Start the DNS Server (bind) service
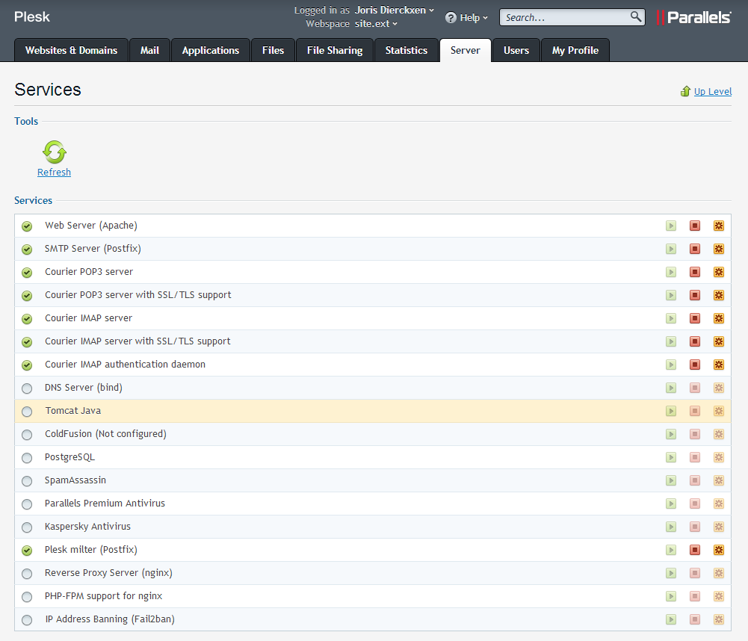 pos(671,388)
